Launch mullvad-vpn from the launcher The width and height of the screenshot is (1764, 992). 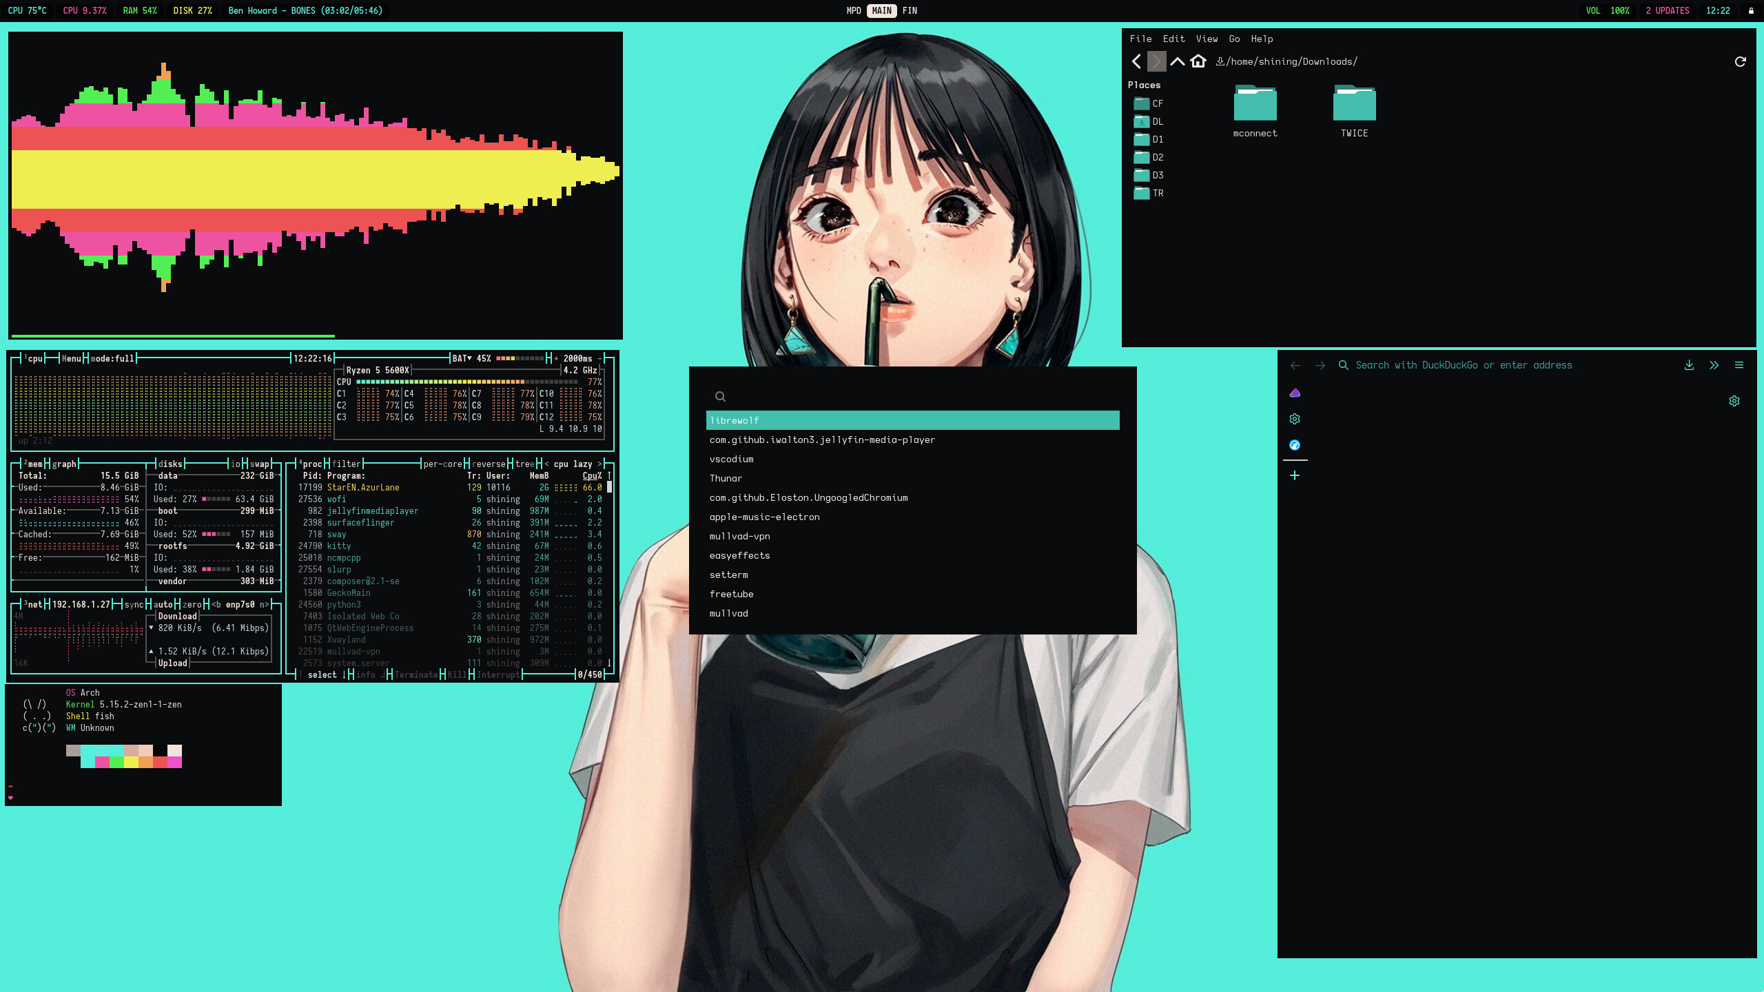coord(913,536)
